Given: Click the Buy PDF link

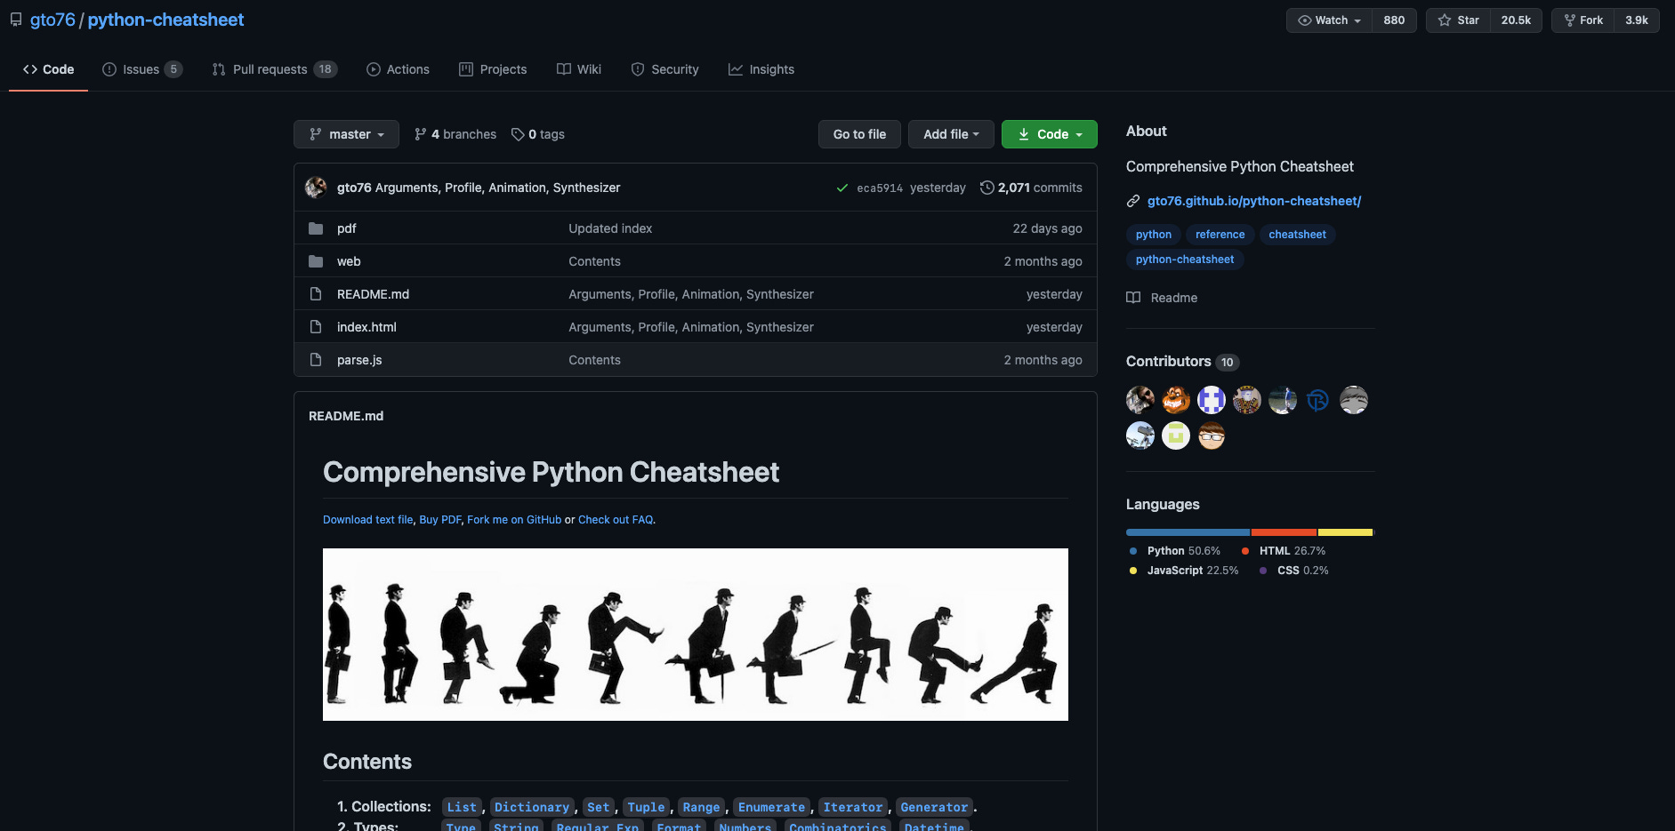Looking at the screenshot, I should point(440,520).
